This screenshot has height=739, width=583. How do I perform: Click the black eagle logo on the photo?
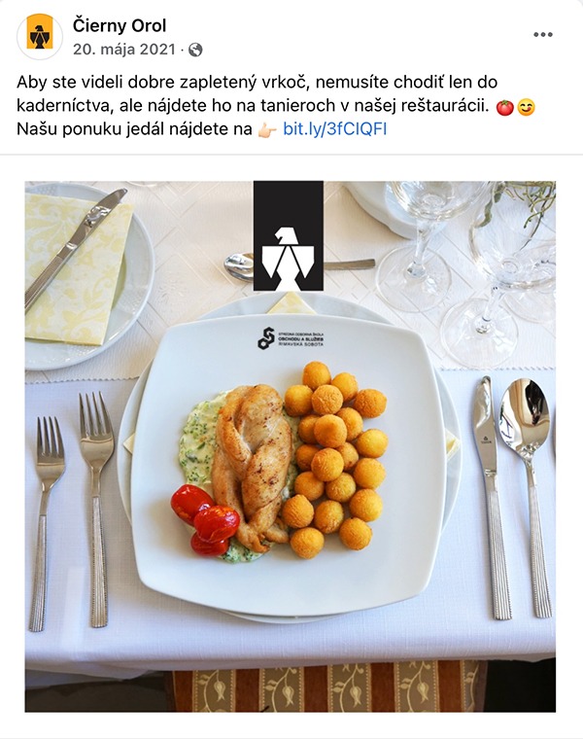tap(289, 235)
